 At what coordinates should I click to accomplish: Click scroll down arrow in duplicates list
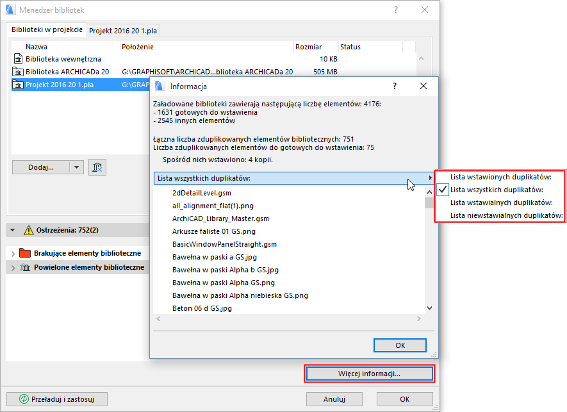429,308
